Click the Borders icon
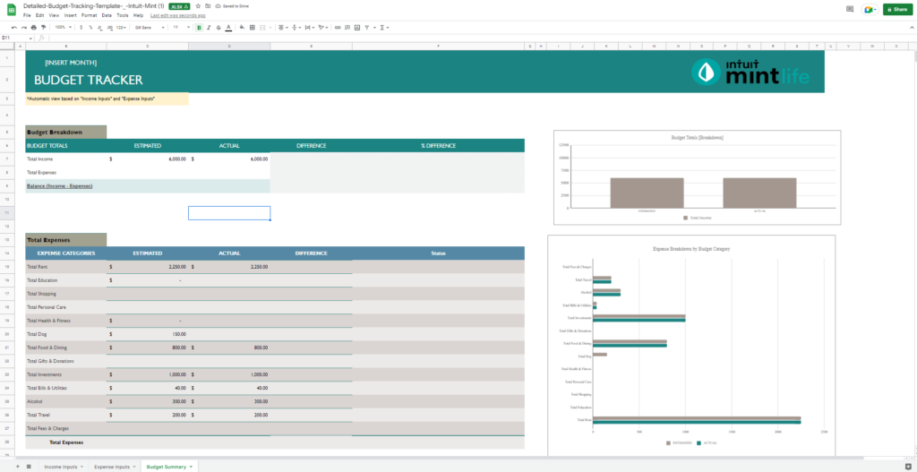This screenshot has height=472, width=917. point(253,28)
